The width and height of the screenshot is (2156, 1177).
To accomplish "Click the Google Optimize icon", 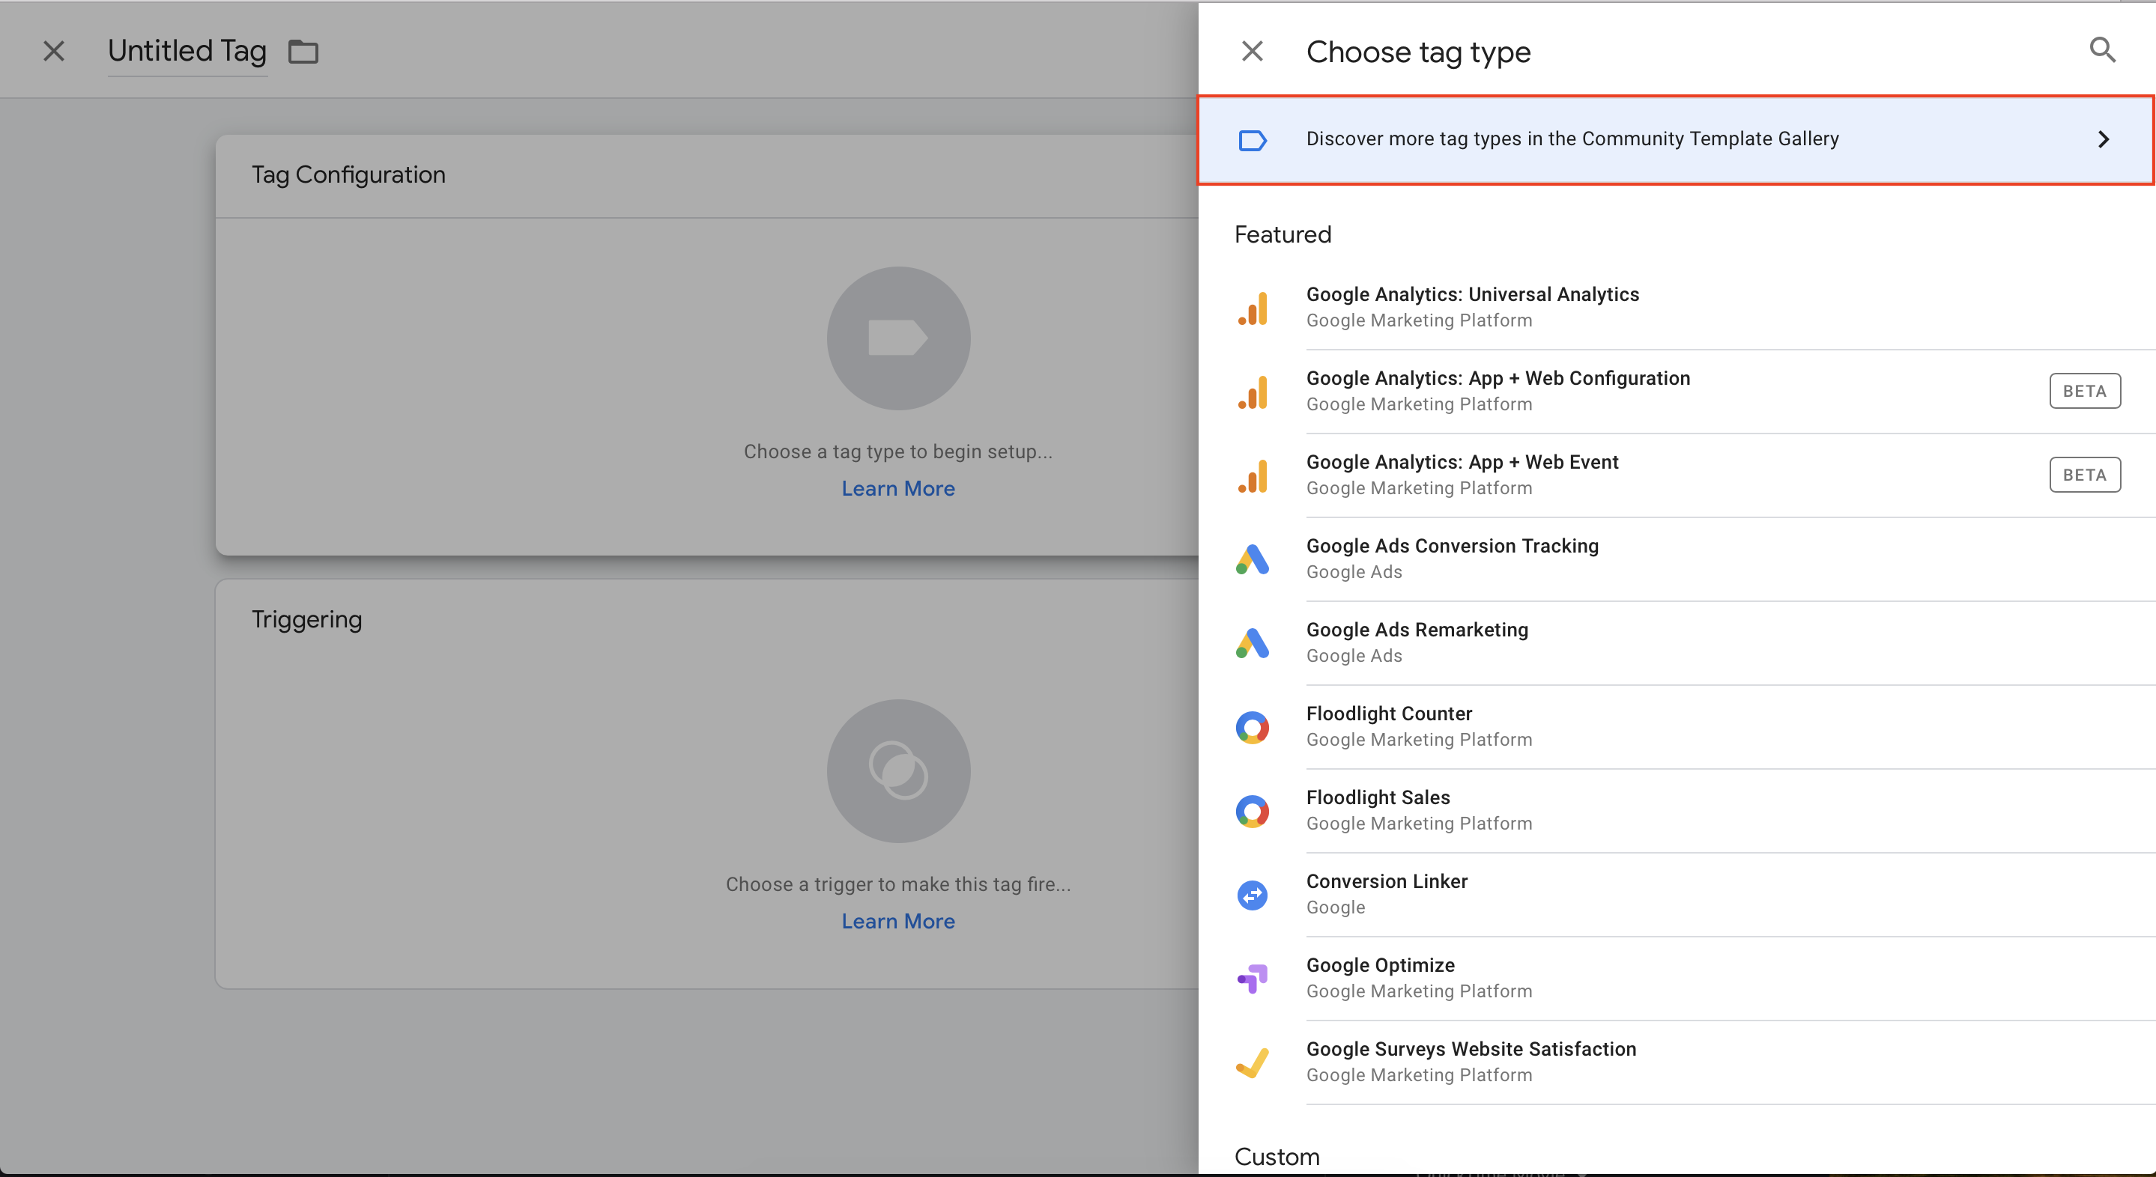I will click(1252, 978).
